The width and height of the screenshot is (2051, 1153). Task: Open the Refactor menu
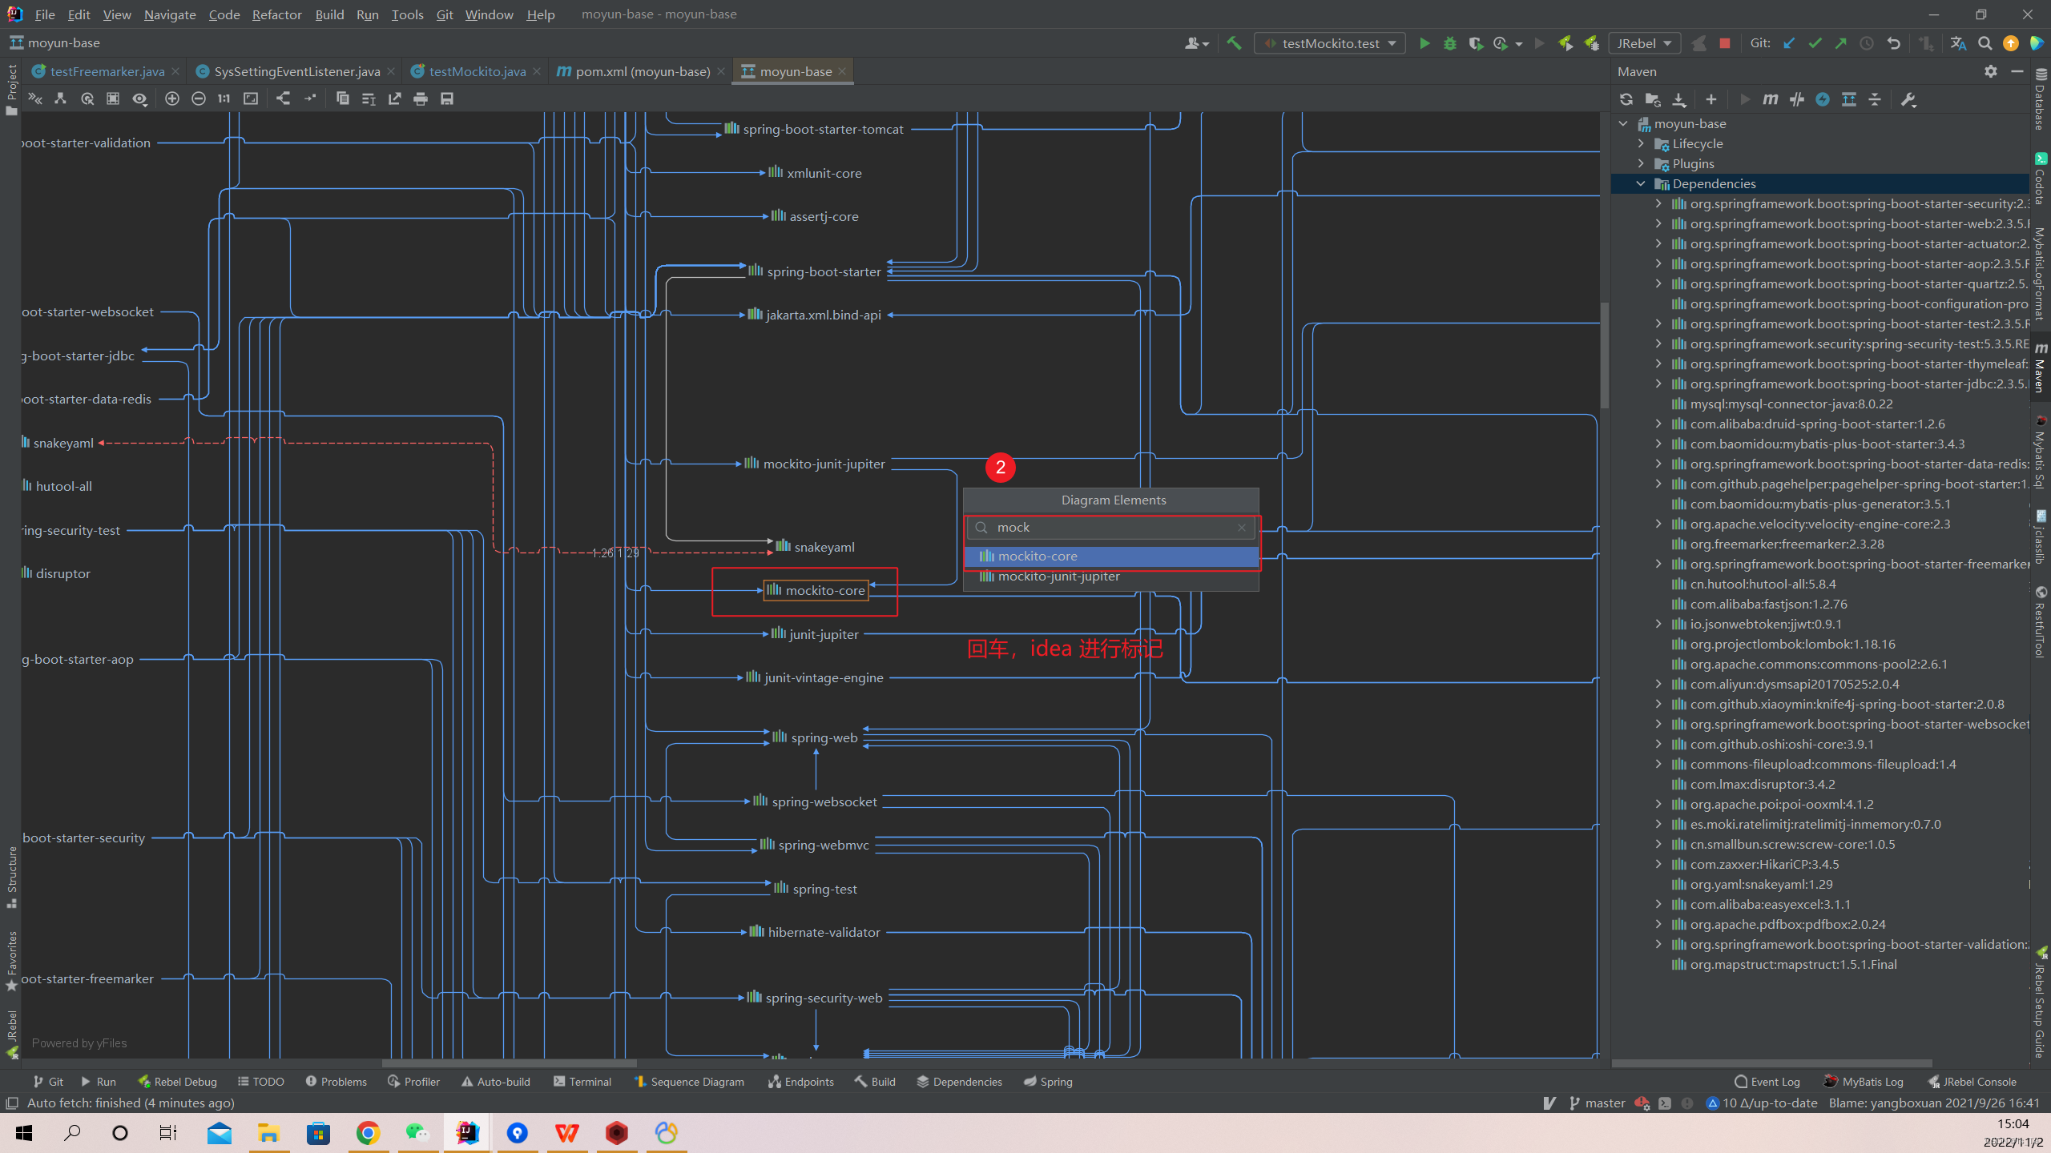click(x=276, y=14)
